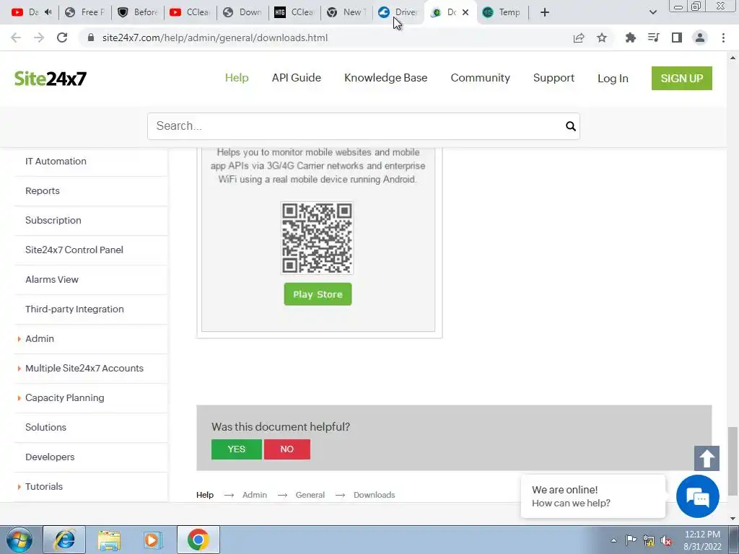The width and height of the screenshot is (739, 554).
Task: Switch to the Driver tab
Action: [x=398, y=12]
